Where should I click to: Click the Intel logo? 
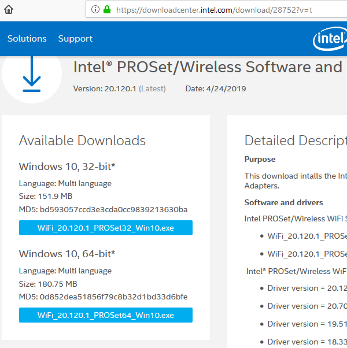(330, 39)
